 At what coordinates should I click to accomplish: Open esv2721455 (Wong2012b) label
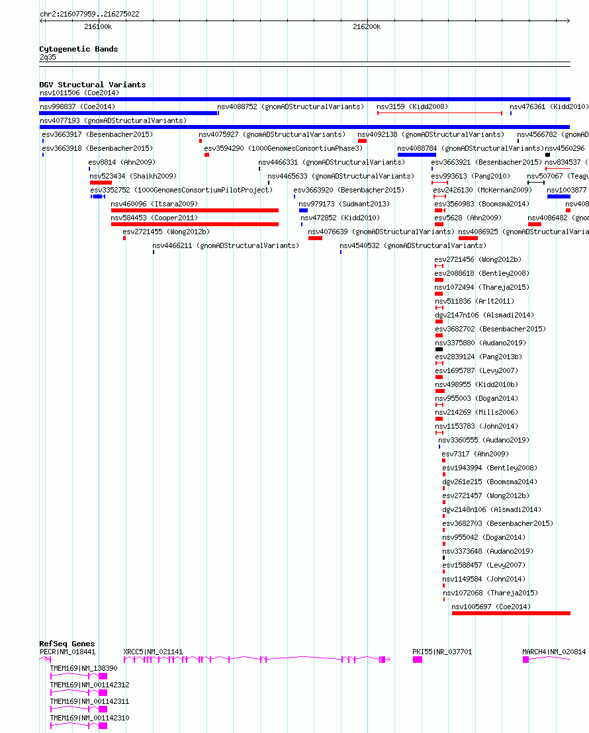pos(166,232)
